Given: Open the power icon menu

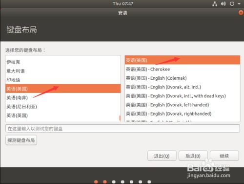Looking at the screenshot, I should click(232, 4).
